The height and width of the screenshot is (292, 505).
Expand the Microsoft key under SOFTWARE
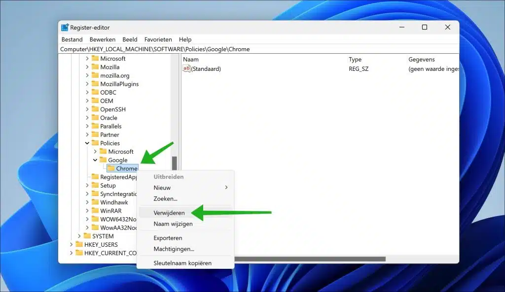[x=87, y=59]
